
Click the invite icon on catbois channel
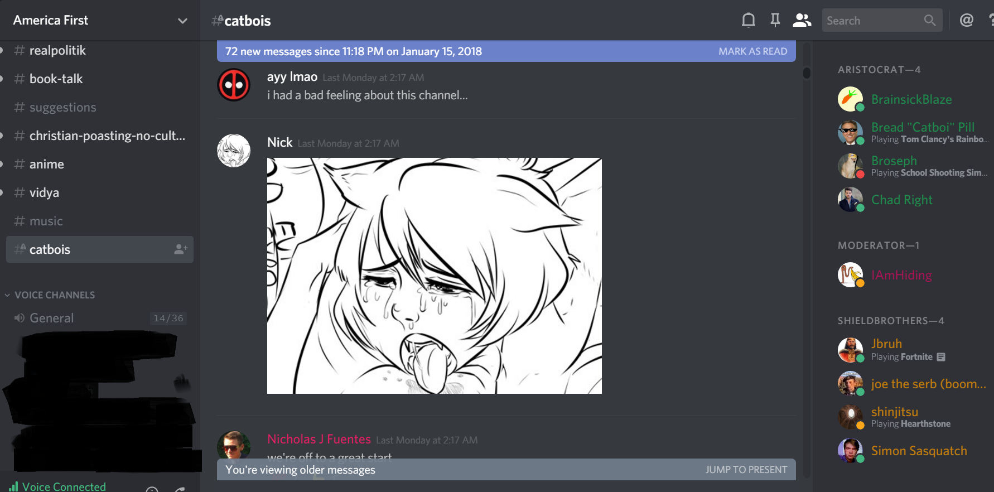(x=181, y=249)
